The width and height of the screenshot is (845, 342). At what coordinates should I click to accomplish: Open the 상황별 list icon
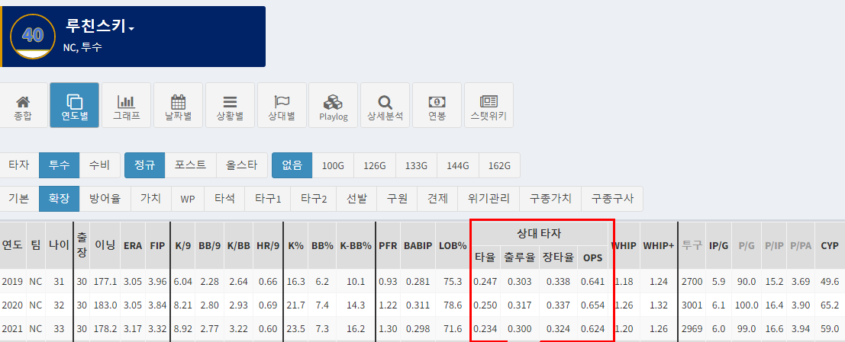tap(230, 105)
